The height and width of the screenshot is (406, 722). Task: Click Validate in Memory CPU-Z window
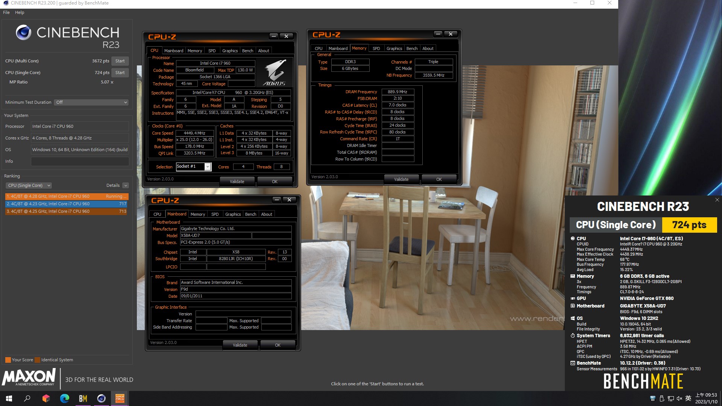click(x=401, y=179)
